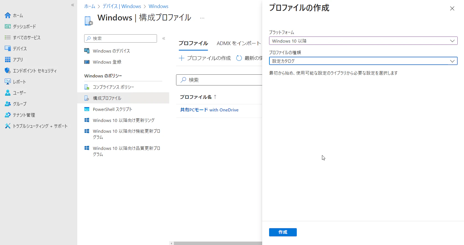Select the グループ people icon
The image size is (464, 245).
pyautogui.click(x=8, y=104)
